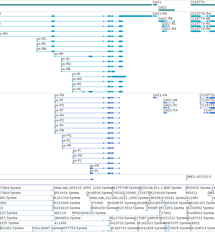This screenshot has width=215, height=232.
Task: Open EST label AT07758.5prime
Action: tap(74, 228)
